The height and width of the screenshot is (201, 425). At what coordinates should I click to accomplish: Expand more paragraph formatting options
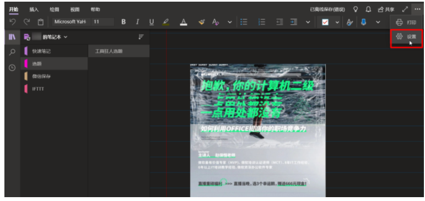tap(308, 22)
